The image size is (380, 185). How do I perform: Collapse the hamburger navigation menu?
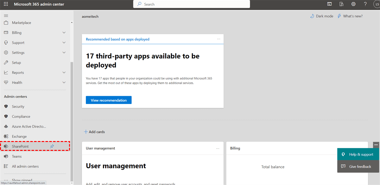point(6,15)
